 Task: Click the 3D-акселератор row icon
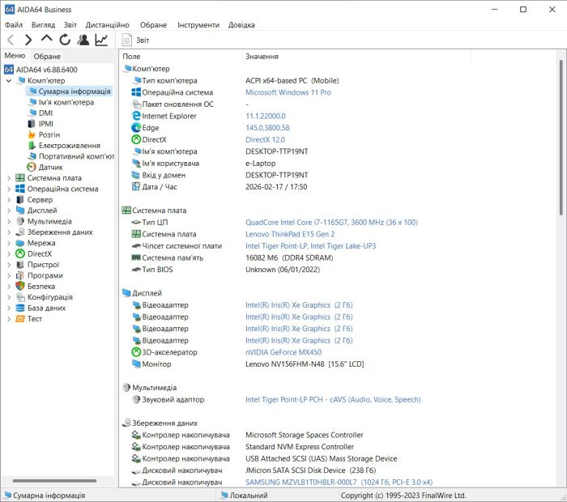pos(136,352)
